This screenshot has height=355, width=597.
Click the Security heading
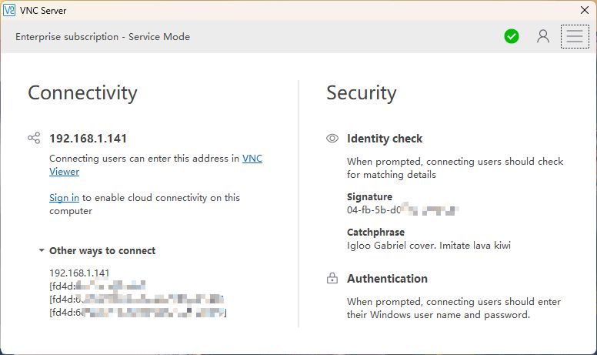coord(362,93)
